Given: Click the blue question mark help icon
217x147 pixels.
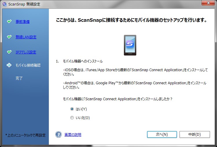Looking at the screenshot, I should pos(59,135).
